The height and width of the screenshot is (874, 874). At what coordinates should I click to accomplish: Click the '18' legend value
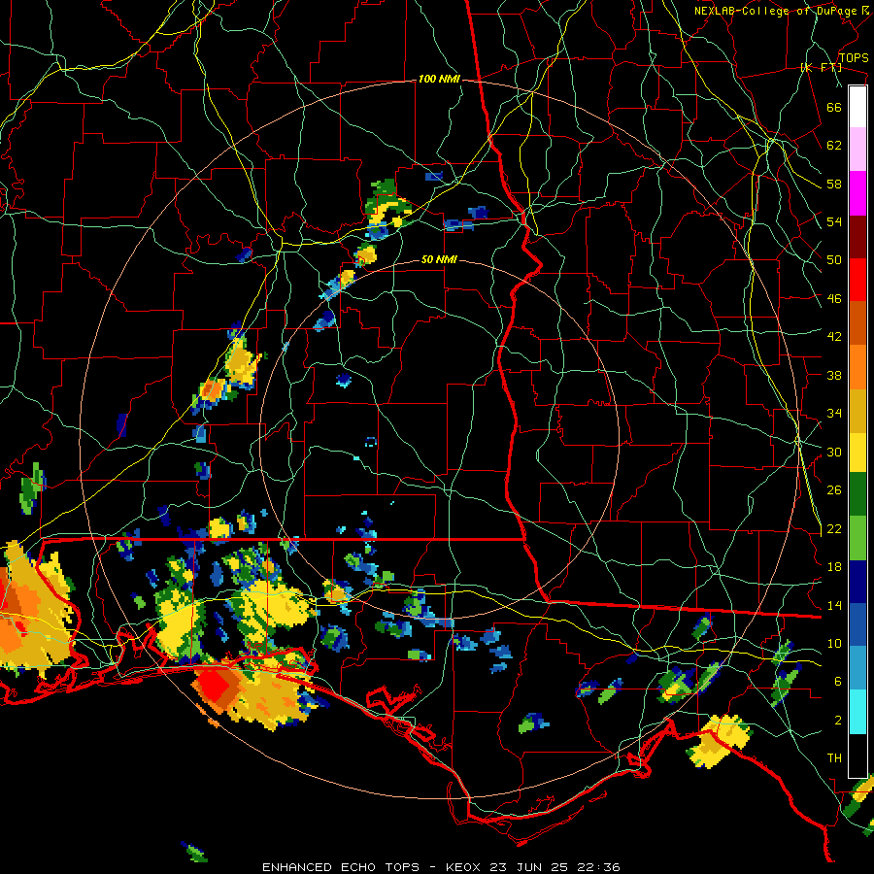[x=834, y=567]
